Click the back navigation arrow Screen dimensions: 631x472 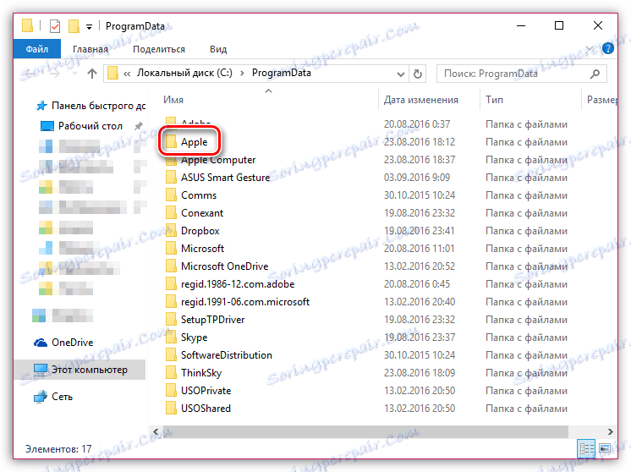pyautogui.click(x=30, y=74)
